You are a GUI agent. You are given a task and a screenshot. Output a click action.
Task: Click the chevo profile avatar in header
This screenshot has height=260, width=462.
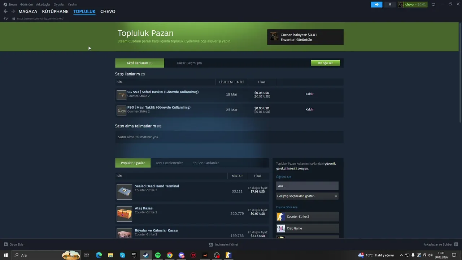[x=401, y=5]
